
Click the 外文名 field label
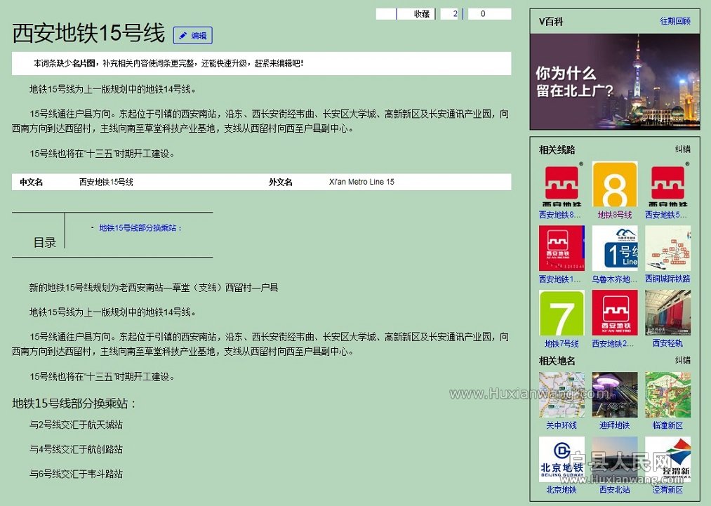point(281,182)
